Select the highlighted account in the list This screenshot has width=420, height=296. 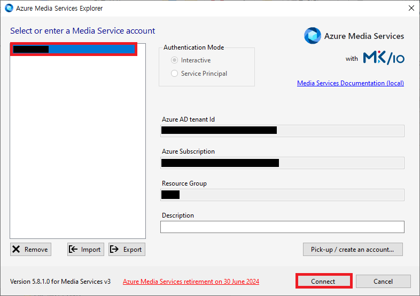tap(74, 49)
